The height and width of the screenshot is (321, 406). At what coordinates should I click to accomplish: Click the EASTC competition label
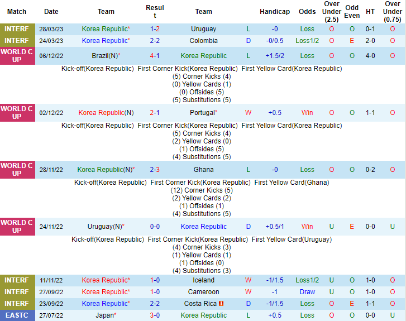(x=17, y=315)
